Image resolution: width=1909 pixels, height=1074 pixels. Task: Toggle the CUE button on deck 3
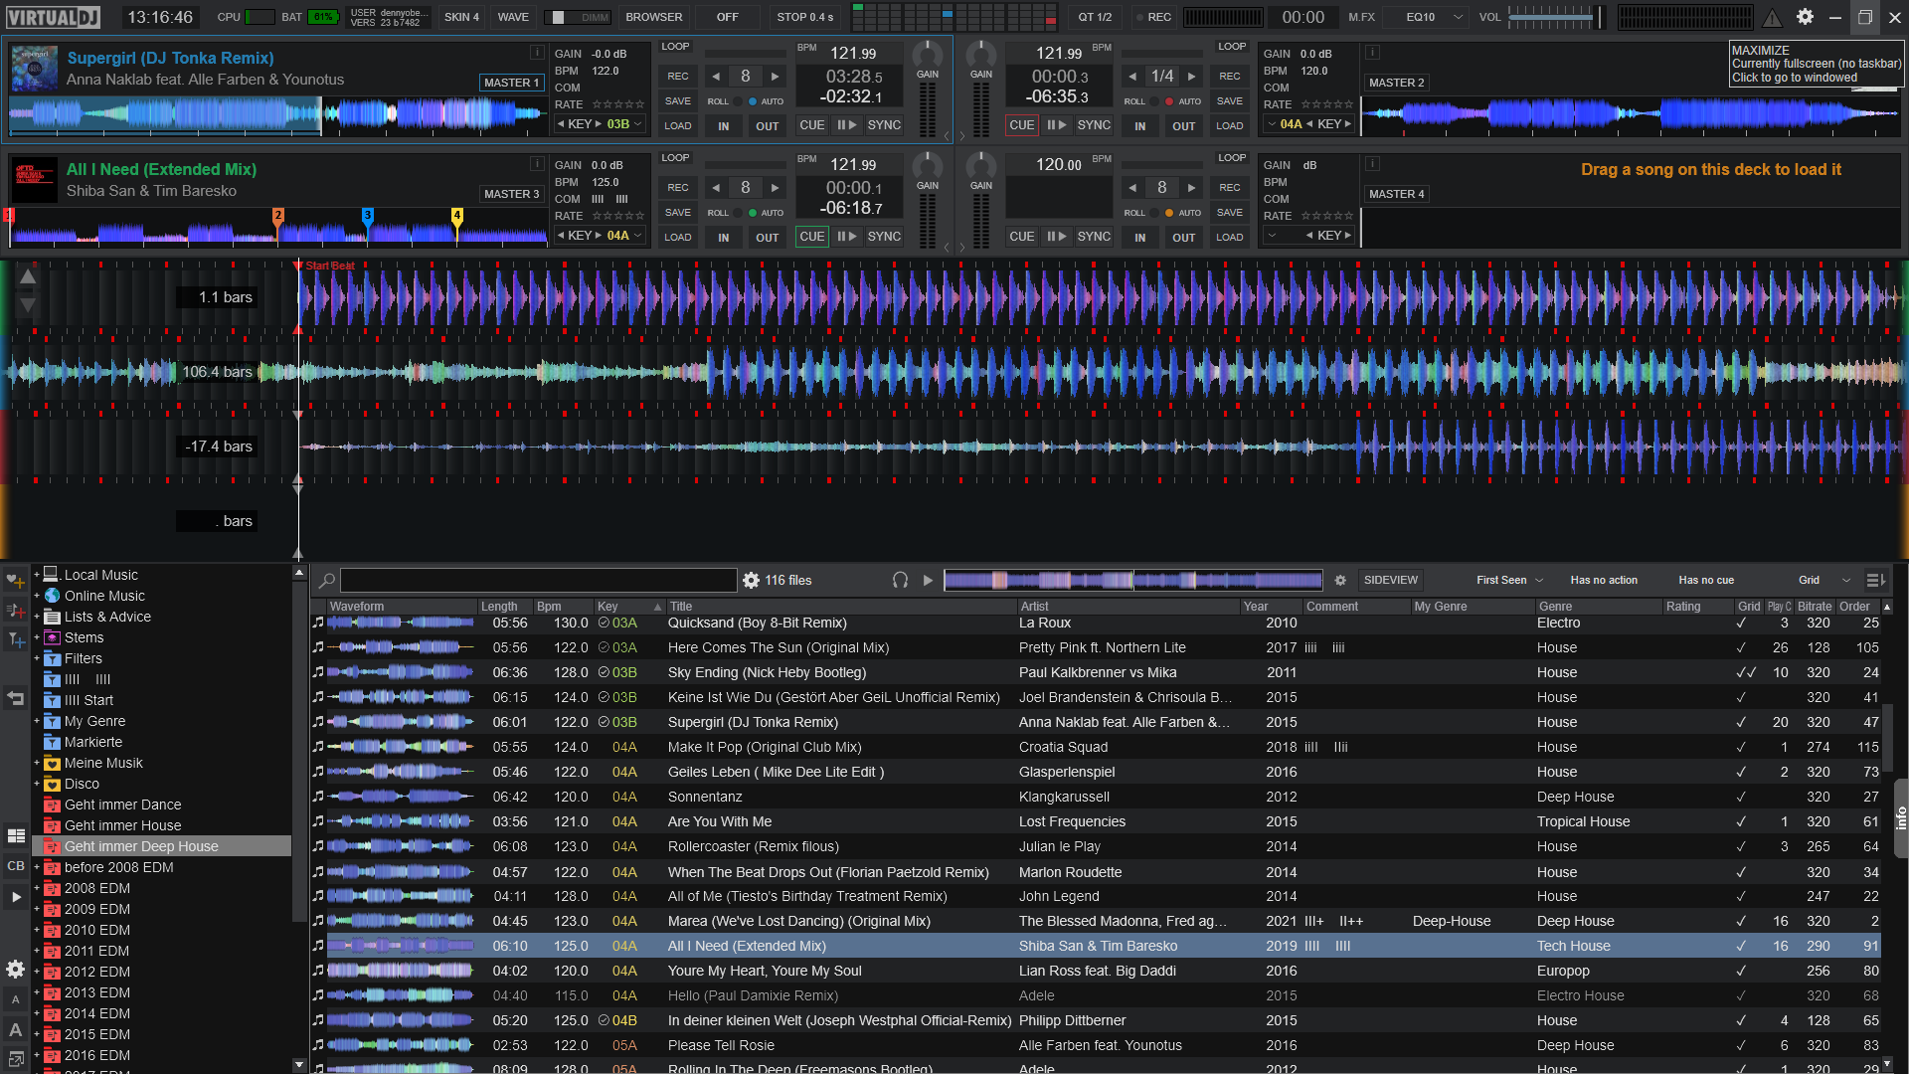811,237
